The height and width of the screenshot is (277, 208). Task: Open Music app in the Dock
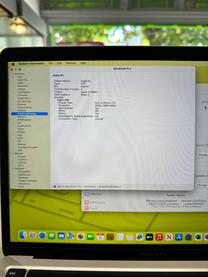point(159,237)
